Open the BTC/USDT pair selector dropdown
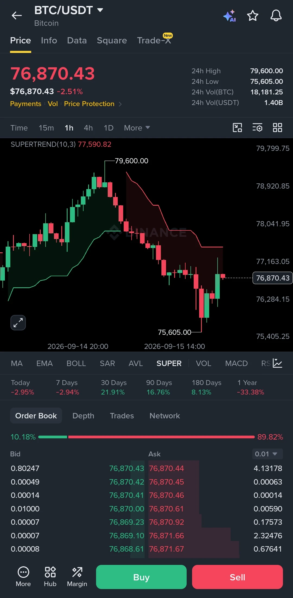Screen dimensions: 293x598 [x=69, y=10]
